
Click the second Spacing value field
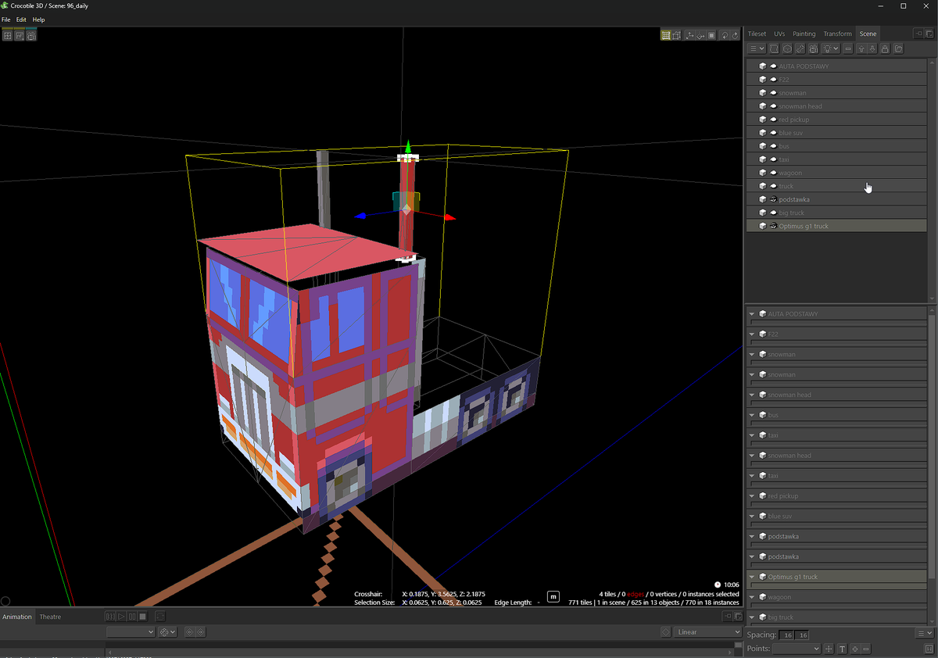click(803, 635)
